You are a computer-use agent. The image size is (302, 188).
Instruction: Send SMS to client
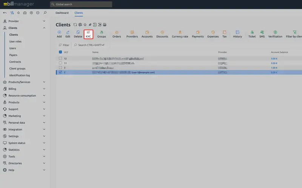tap(262, 34)
